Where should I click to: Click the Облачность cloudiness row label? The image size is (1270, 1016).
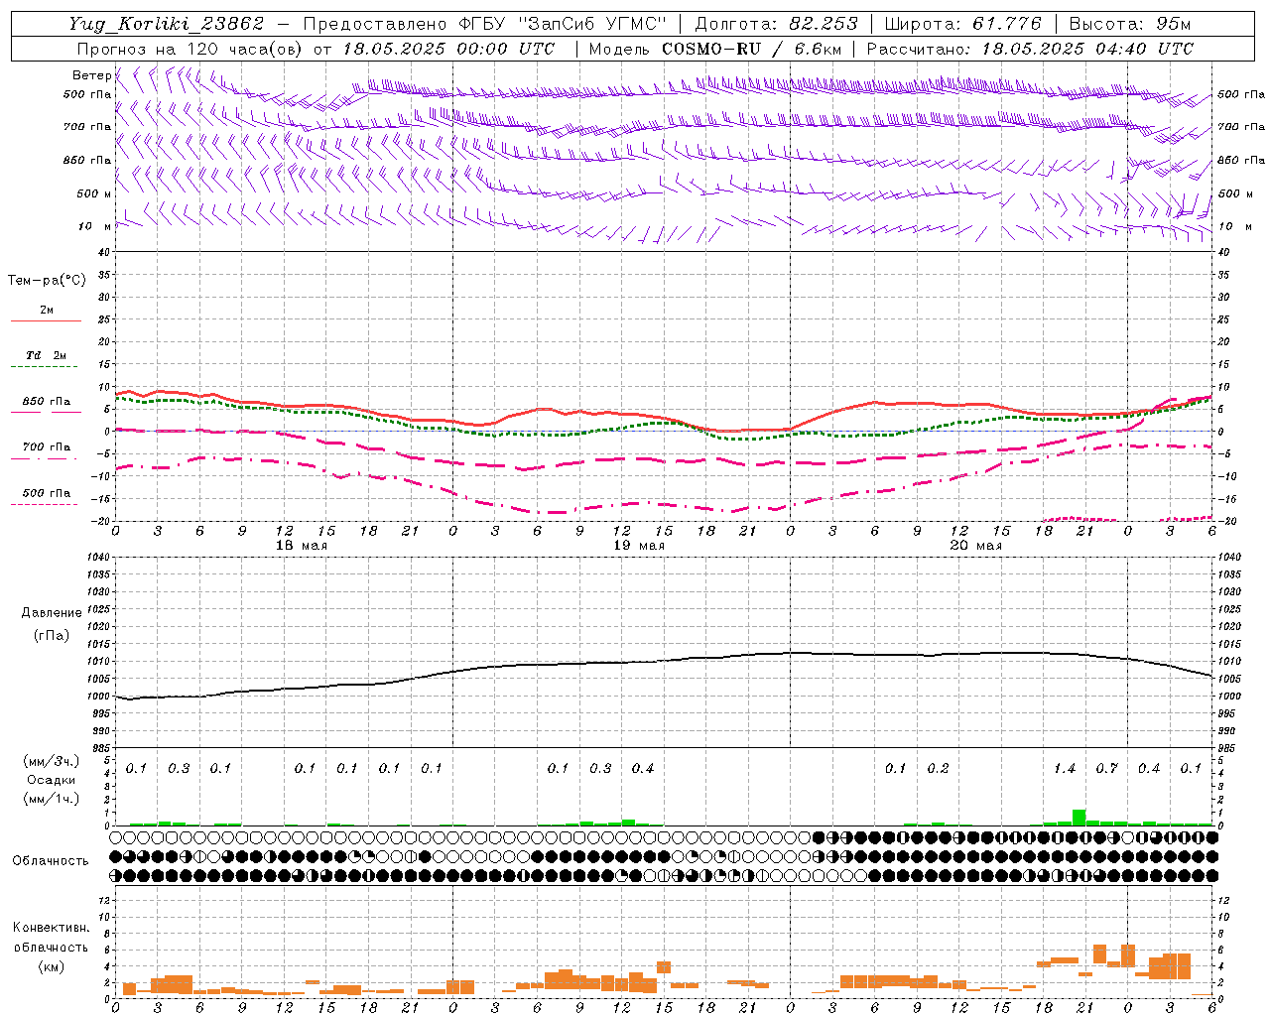51,861
